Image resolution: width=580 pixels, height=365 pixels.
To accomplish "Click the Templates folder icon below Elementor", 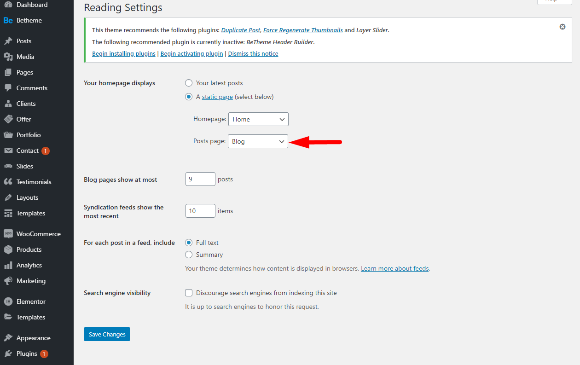I will coord(8,317).
